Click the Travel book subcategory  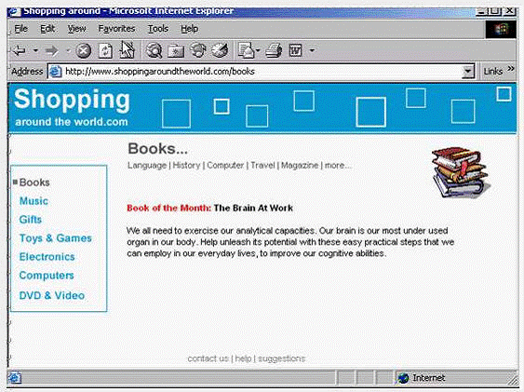coord(262,166)
